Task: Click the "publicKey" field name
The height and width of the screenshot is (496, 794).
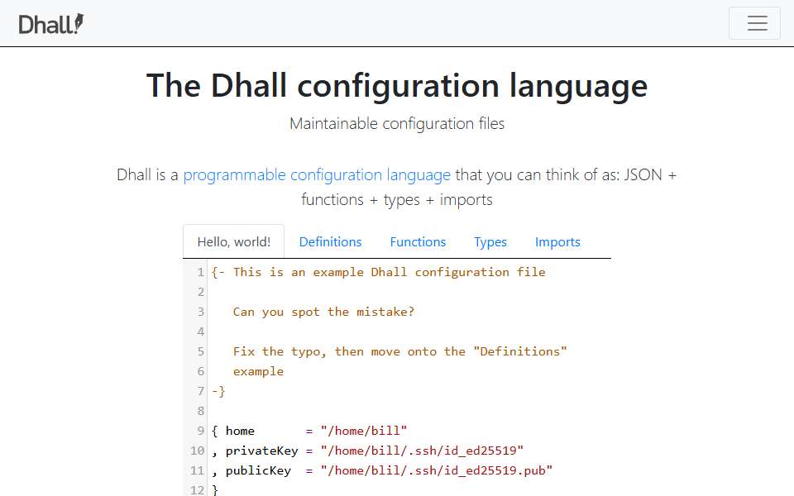Action: pos(258,470)
